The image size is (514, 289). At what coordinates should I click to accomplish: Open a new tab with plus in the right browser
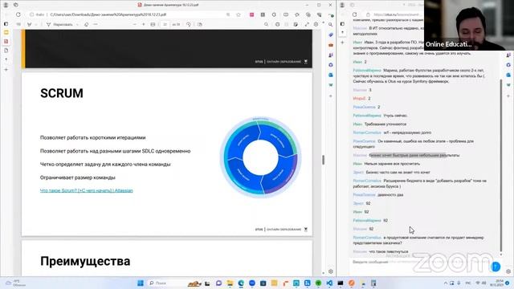343,43
